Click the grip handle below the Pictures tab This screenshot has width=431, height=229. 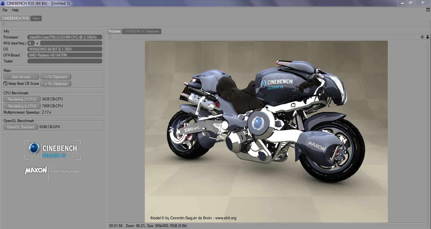[110, 37]
